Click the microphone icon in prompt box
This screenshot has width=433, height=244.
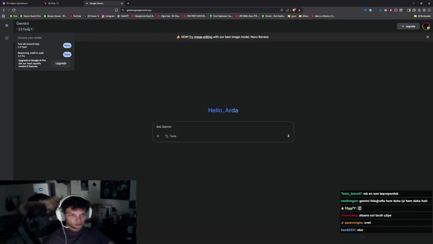(x=288, y=136)
